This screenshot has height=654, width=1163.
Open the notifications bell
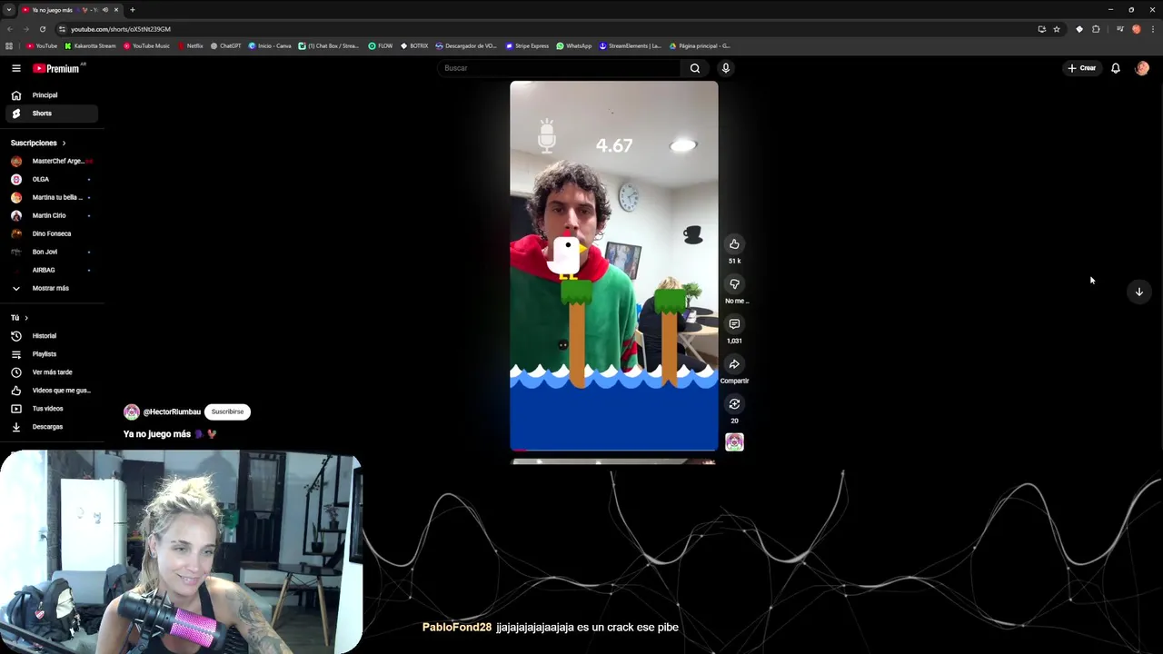pyautogui.click(x=1116, y=68)
